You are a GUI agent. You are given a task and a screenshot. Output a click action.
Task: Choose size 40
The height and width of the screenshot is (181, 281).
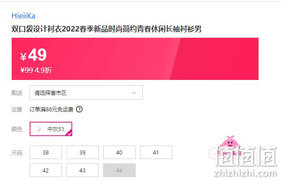point(119,152)
